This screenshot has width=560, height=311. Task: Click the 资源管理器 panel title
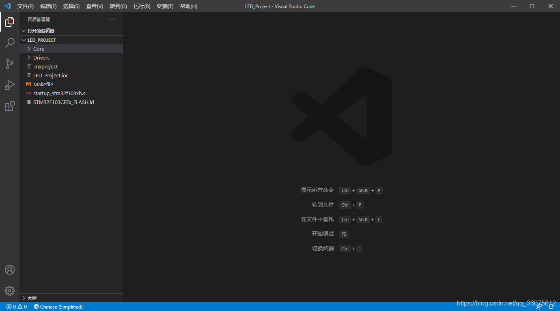(x=39, y=19)
